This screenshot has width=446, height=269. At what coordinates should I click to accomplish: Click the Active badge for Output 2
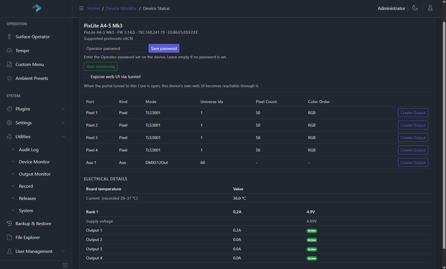(x=312, y=240)
